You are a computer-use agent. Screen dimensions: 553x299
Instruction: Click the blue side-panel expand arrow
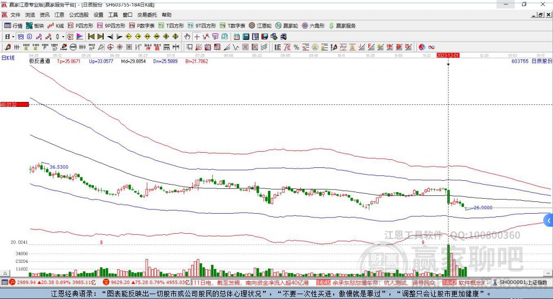(x=549, y=220)
